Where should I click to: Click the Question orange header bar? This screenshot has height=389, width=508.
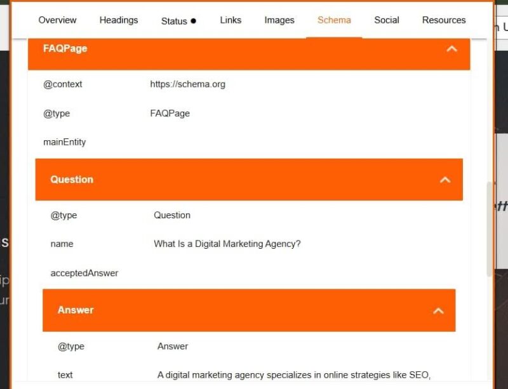tap(249, 180)
